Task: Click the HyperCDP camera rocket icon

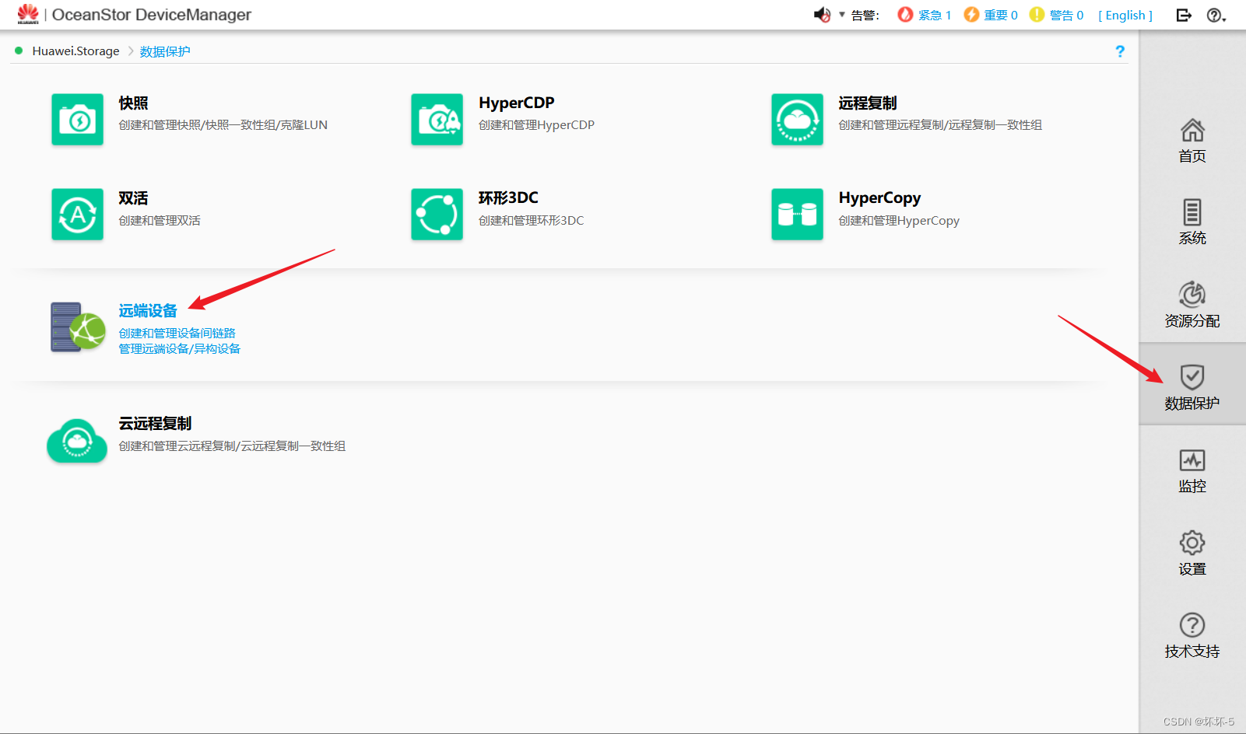Action: [437, 120]
